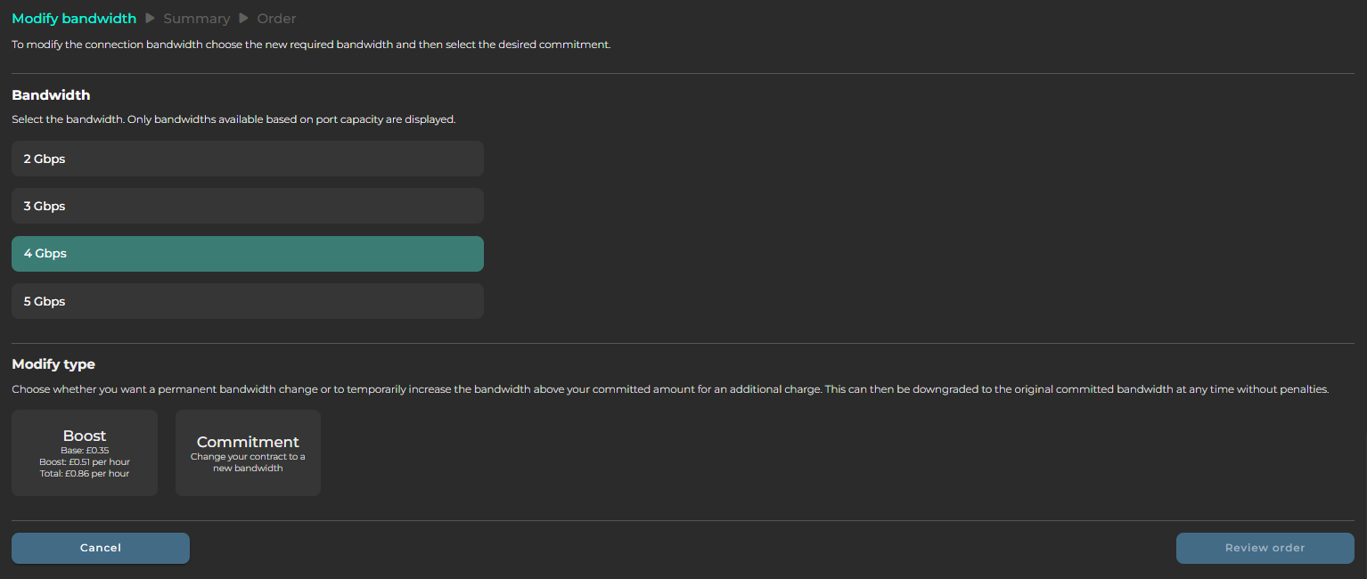Open the Summary step in breadcrumb
Viewport: 1367px width, 579px height.
pos(196,19)
